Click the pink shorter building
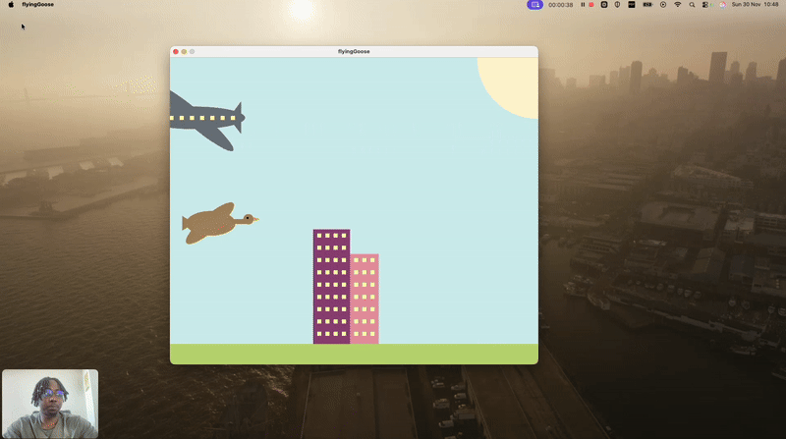786x439 pixels. [x=365, y=300]
